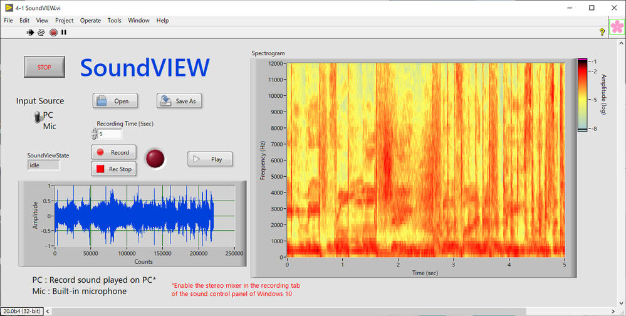
Task: Click the Spectrogram caption label
Action: 268,53
